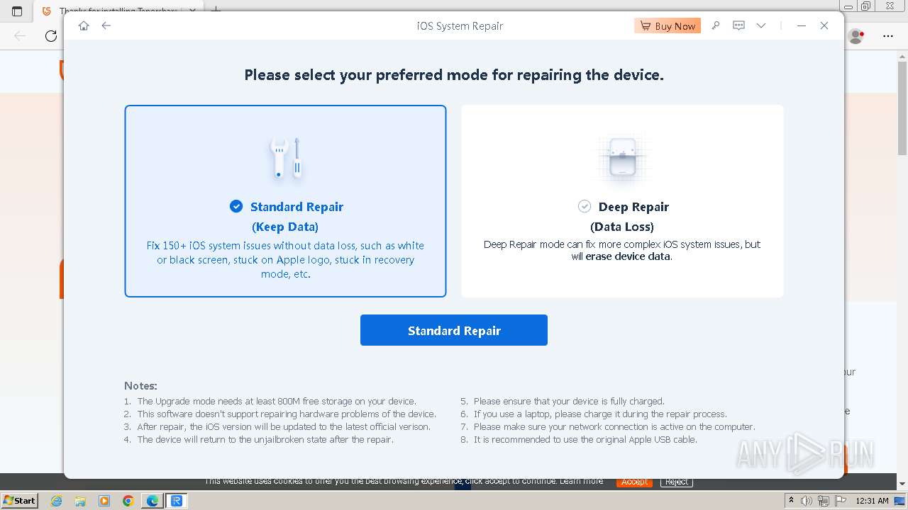Click the Buy Now button

668,25
